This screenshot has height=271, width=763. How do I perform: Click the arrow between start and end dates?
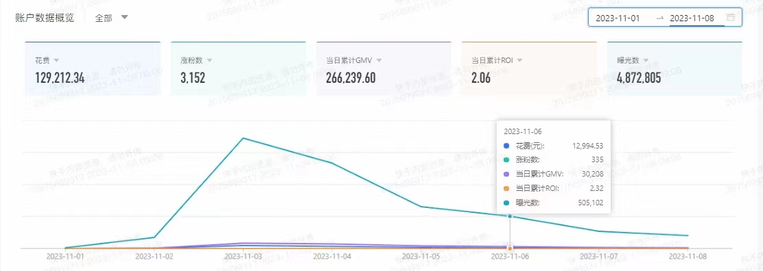659,18
